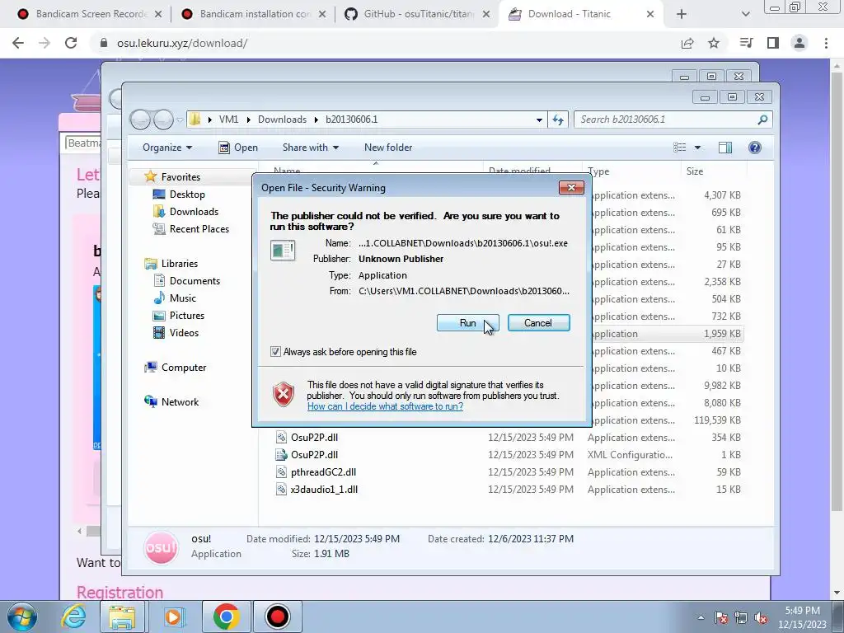844x633 pixels.
Task: Select the VM1 breadcrumb in the address bar
Action: [x=228, y=120]
